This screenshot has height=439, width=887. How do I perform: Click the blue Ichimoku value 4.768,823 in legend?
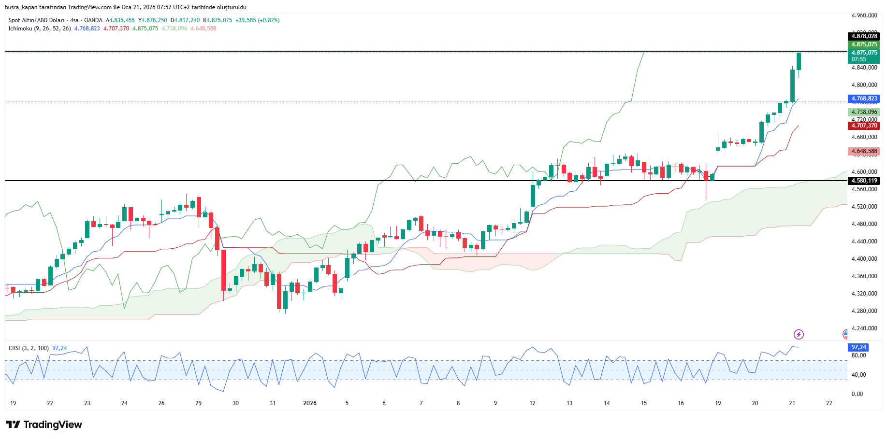[x=87, y=28]
